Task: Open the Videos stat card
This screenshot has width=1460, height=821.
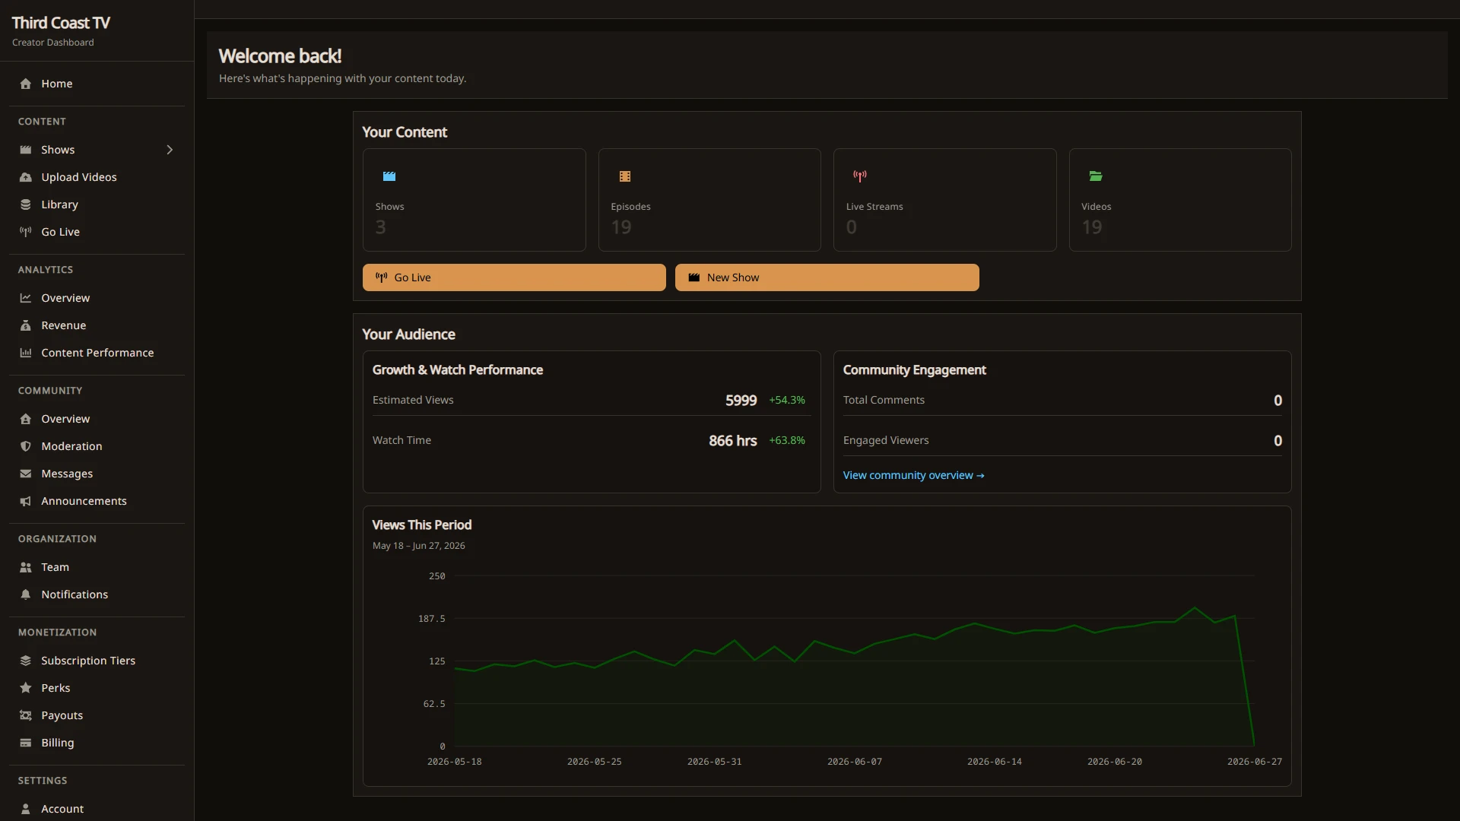Action: [1180, 200]
